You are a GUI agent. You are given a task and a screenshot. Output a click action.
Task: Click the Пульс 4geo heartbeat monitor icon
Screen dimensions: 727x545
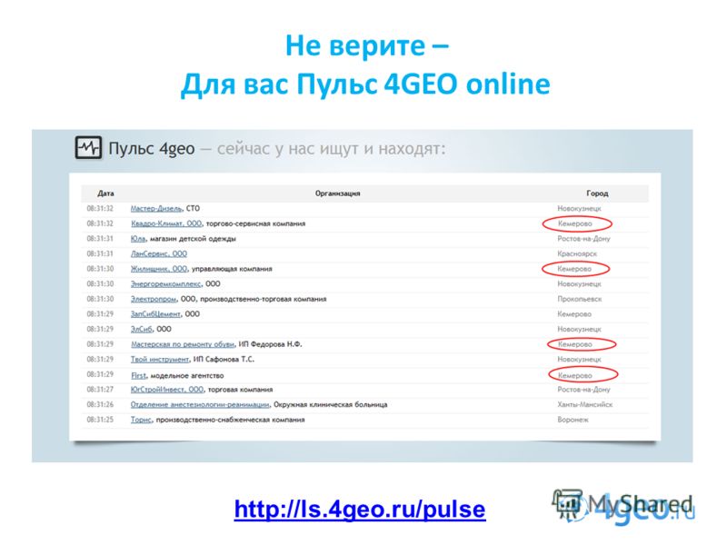[88, 148]
